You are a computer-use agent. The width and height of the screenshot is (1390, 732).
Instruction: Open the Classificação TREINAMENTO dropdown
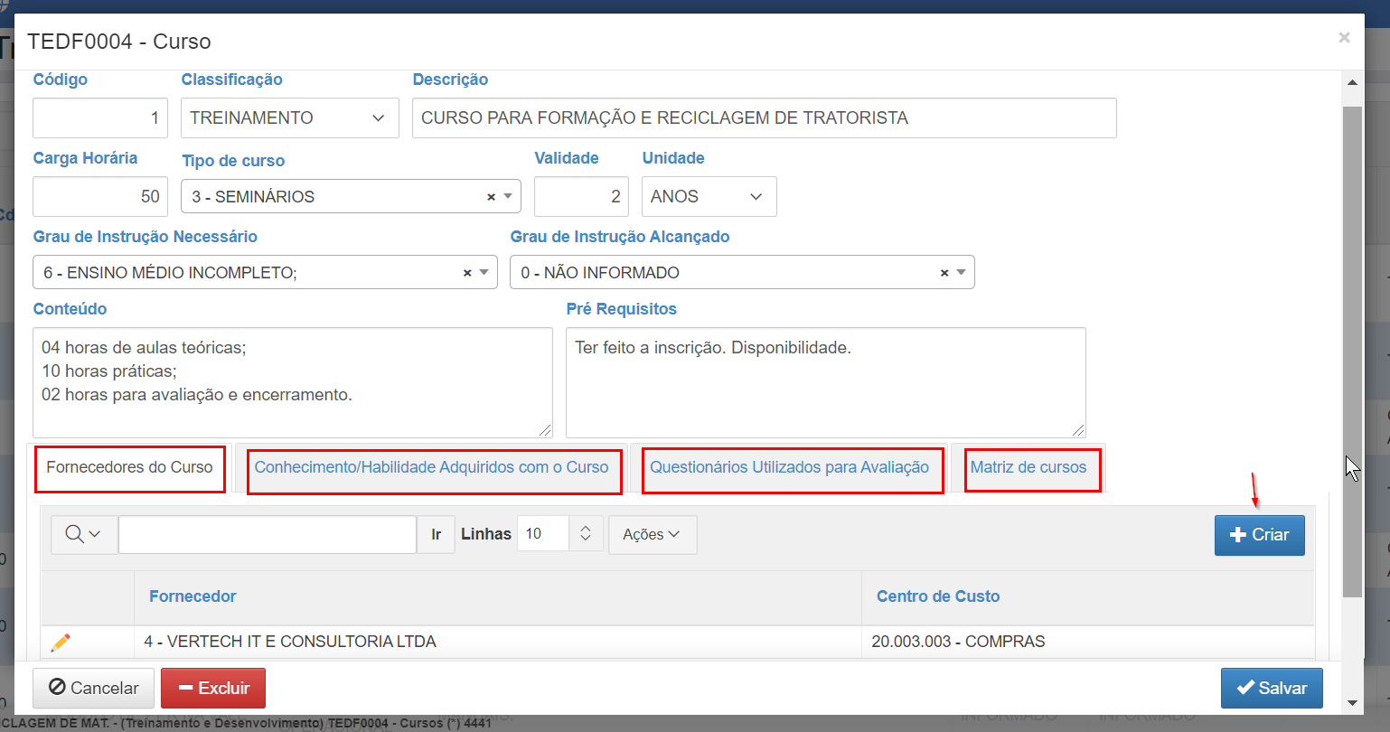click(x=290, y=117)
